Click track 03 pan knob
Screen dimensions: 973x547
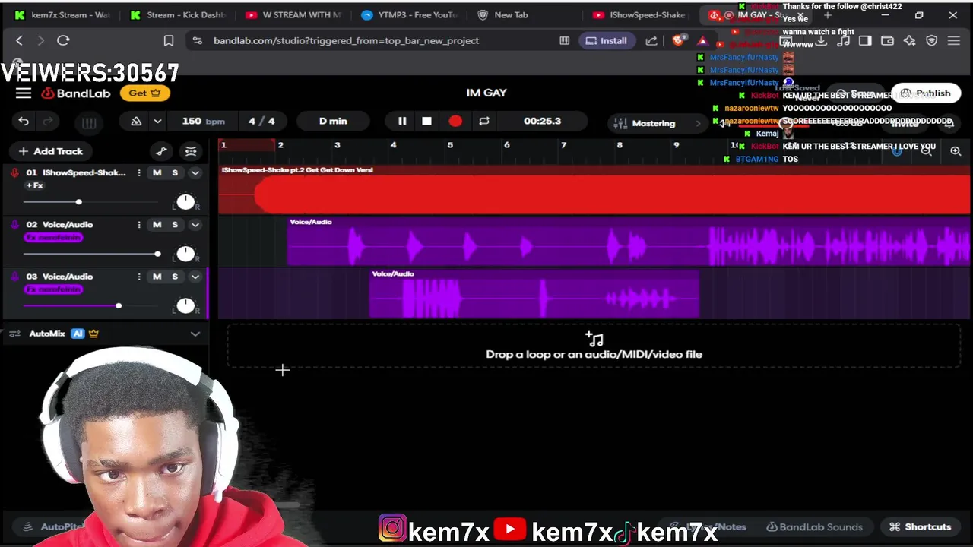(x=185, y=305)
